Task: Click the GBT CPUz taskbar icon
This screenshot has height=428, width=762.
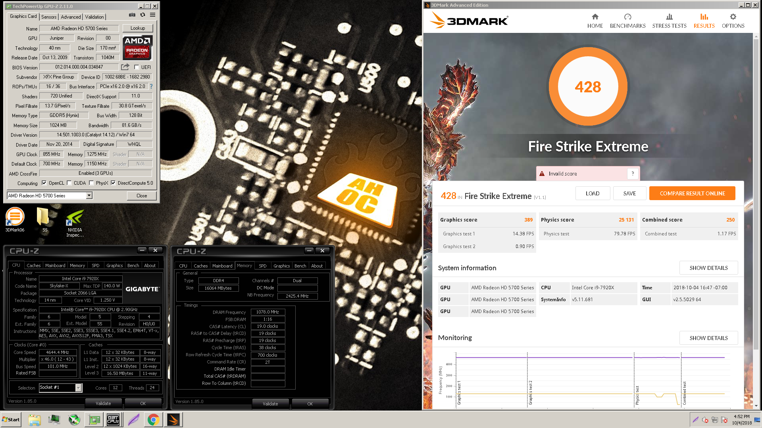Action: pos(113,420)
